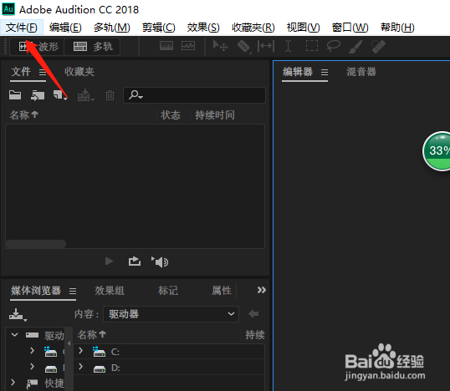Open the 窗口(W) menu
Image resolution: width=450 pixels, height=391 pixels.
[x=350, y=28]
